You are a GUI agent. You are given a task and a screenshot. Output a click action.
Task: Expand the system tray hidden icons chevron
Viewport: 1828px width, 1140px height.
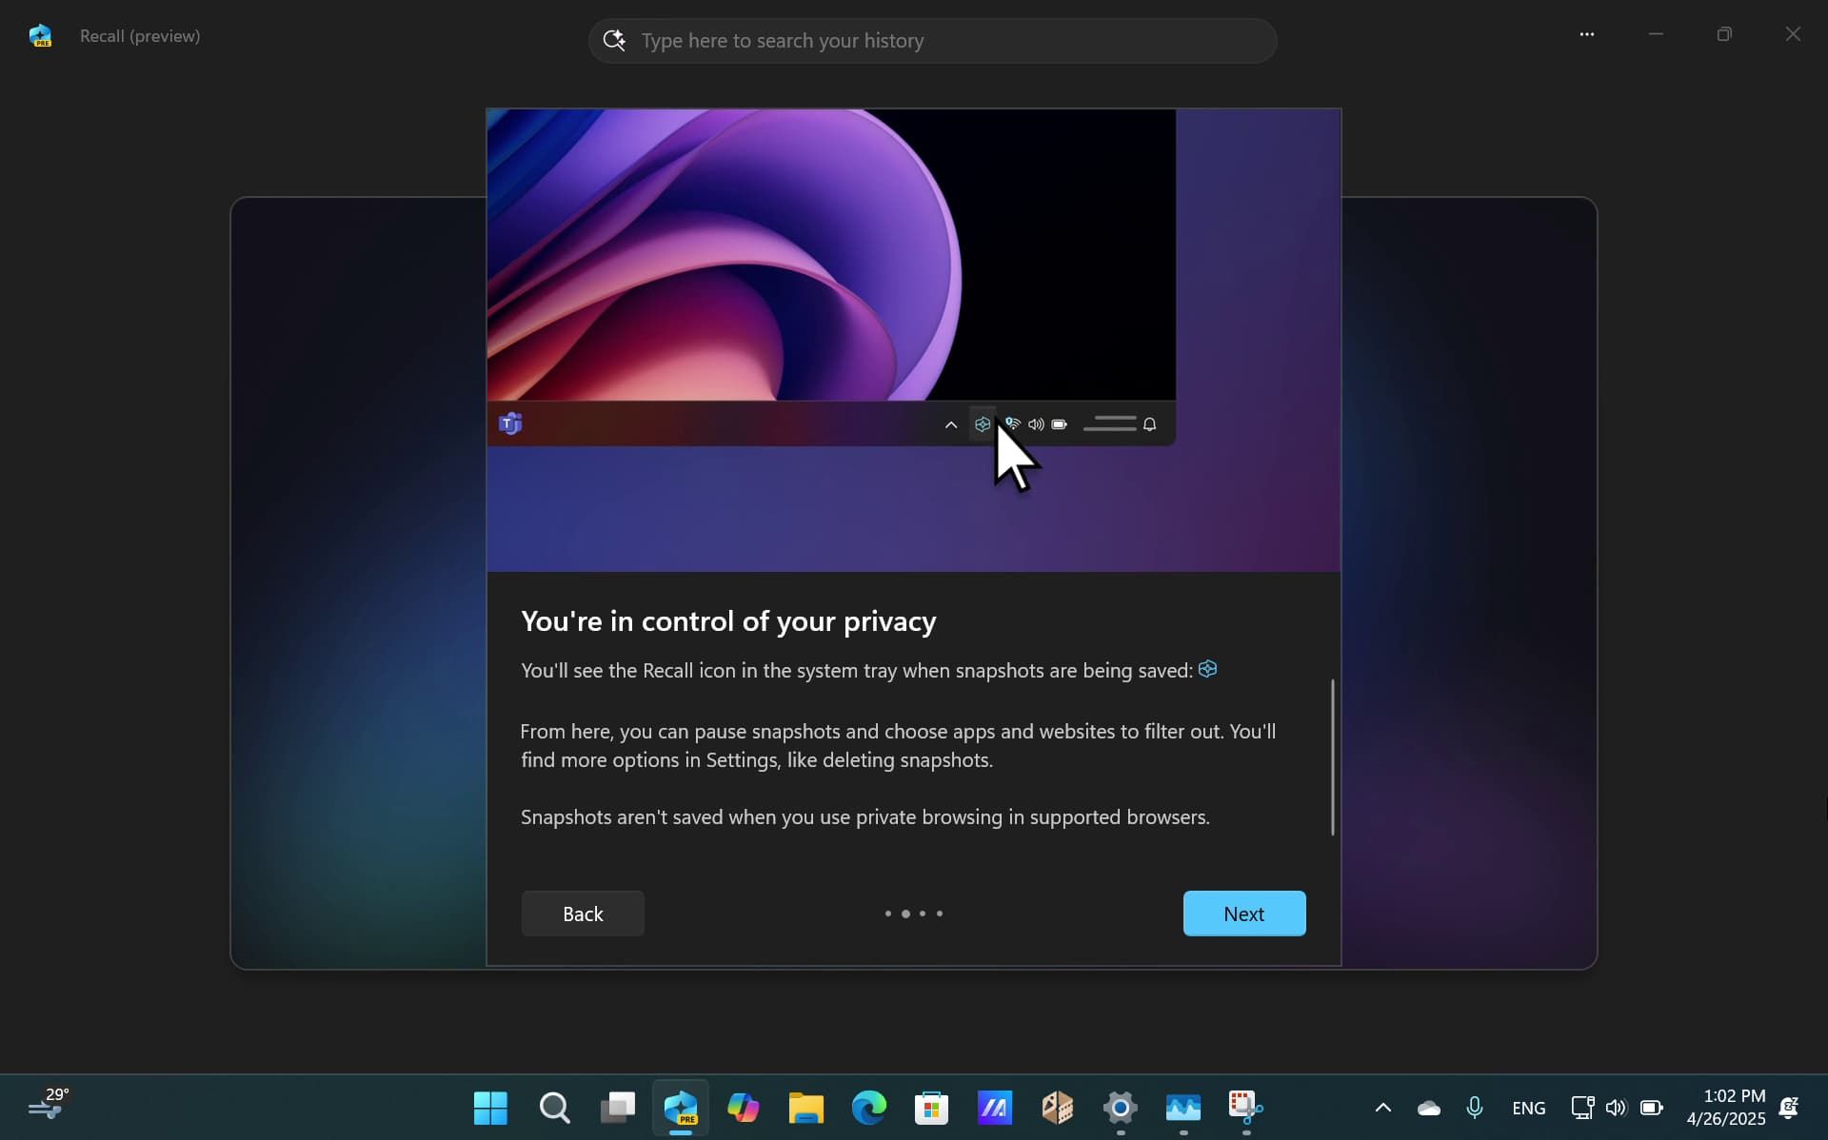tap(1383, 1108)
